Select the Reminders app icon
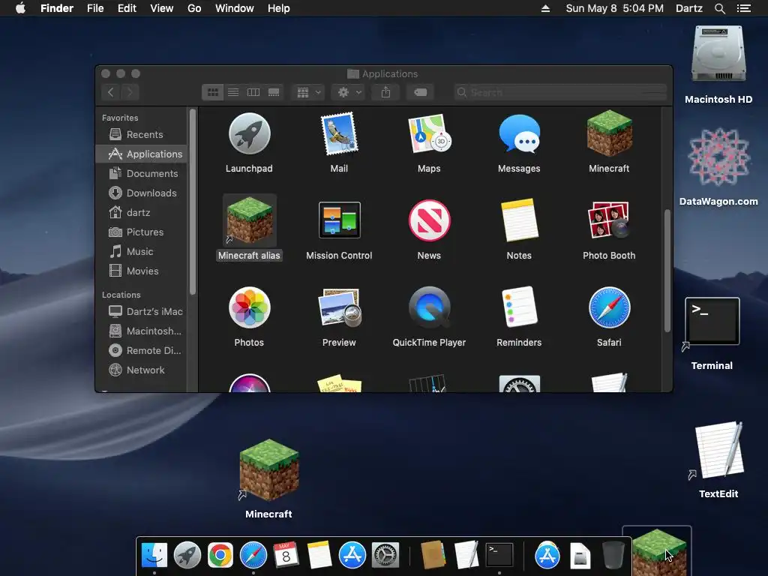Viewport: 768px width, 576px height. point(519,307)
